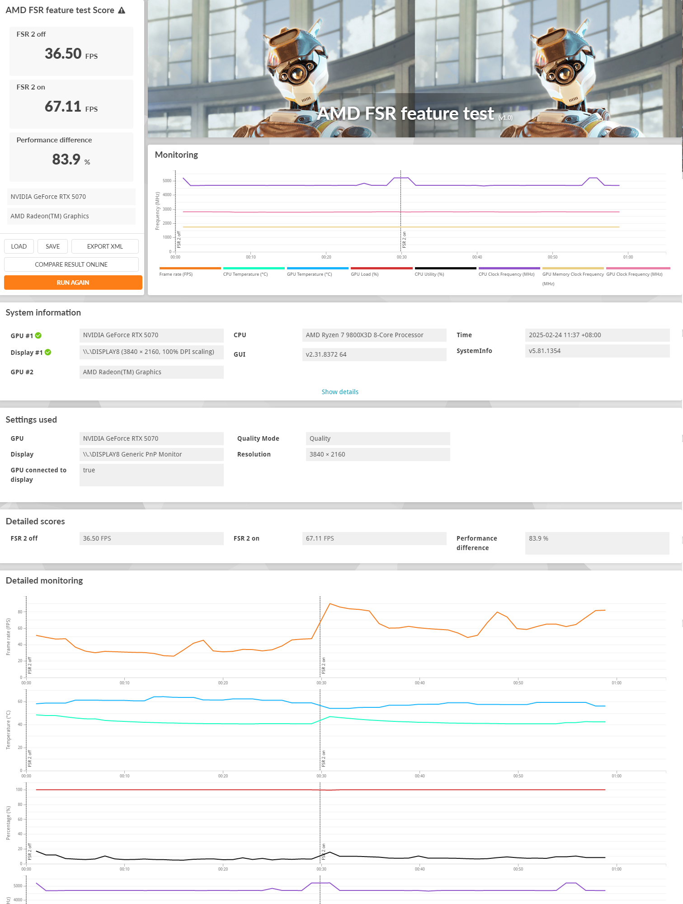Click the GPU #1 value field

coord(151,335)
